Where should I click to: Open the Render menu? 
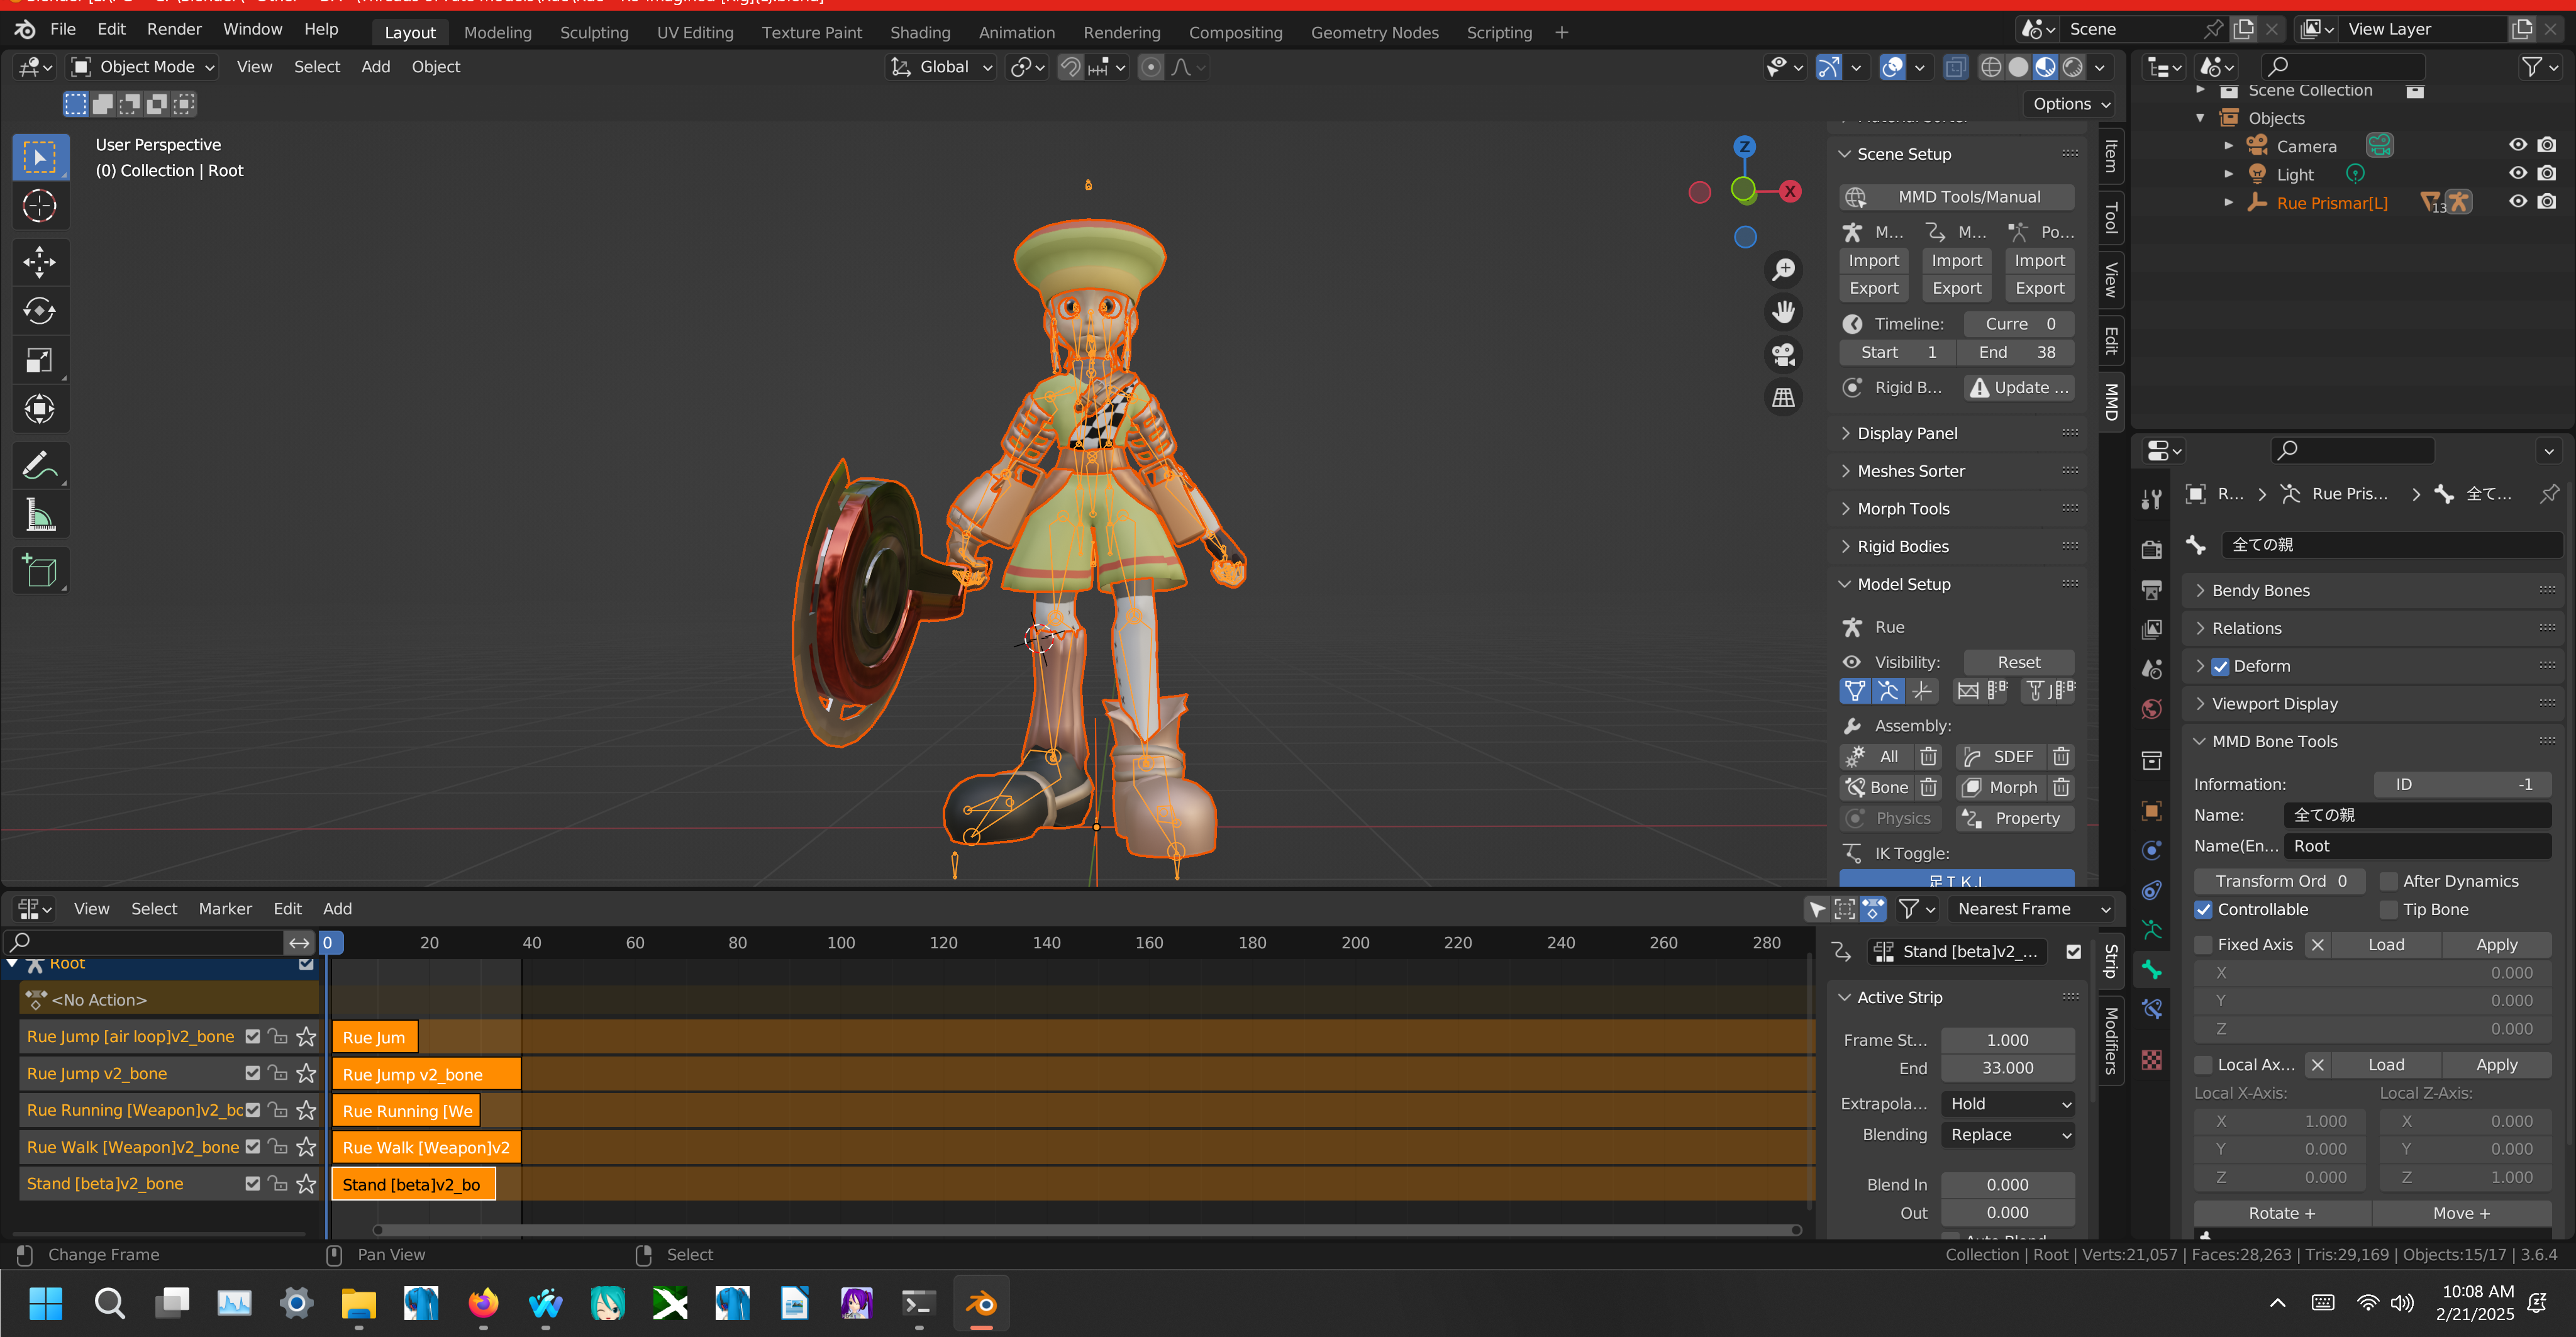pos(174,29)
